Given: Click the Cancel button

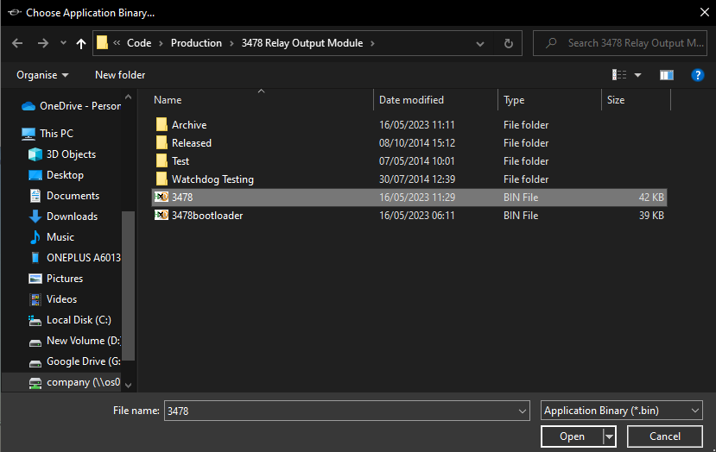Looking at the screenshot, I should coord(665,436).
